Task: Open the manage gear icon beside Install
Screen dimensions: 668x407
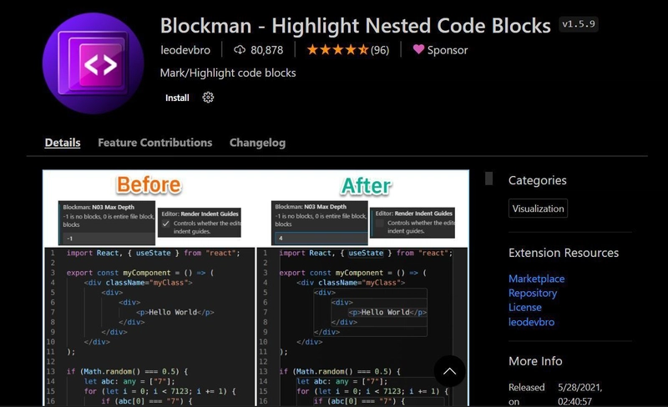Action: point(208,98)
